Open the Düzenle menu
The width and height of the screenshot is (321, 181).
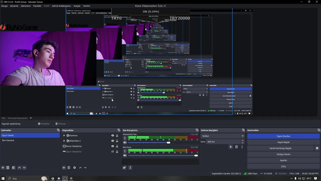click(x=14, y=6)
